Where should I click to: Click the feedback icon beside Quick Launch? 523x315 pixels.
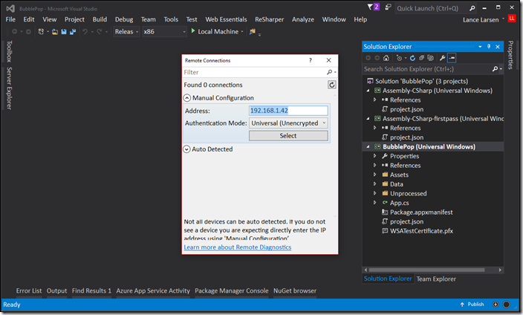[388, 7]
